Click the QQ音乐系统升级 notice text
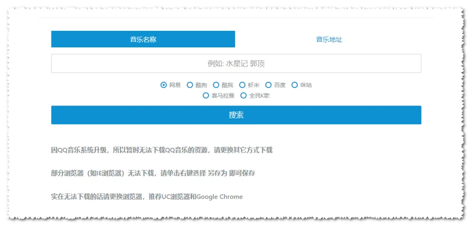This screenshot has width=471, height=226. click(162, 150)
